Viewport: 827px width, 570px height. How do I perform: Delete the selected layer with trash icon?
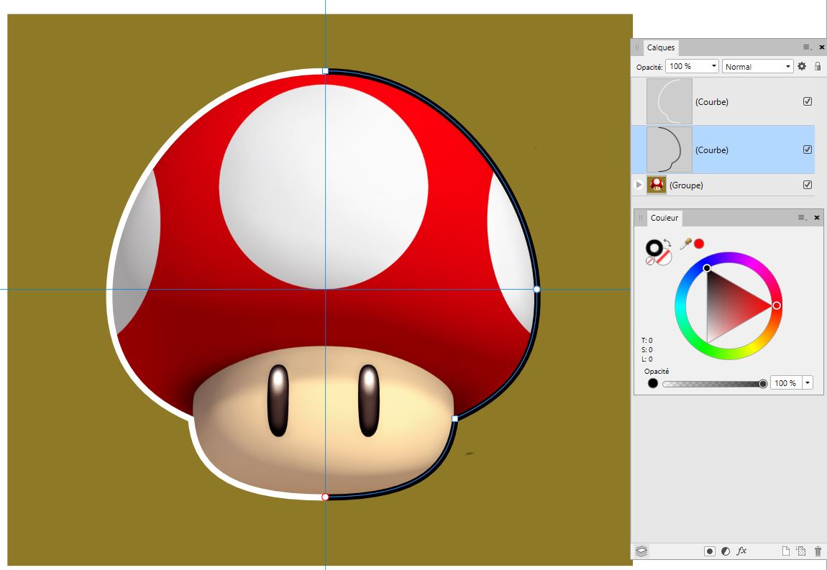pos(818,551)
